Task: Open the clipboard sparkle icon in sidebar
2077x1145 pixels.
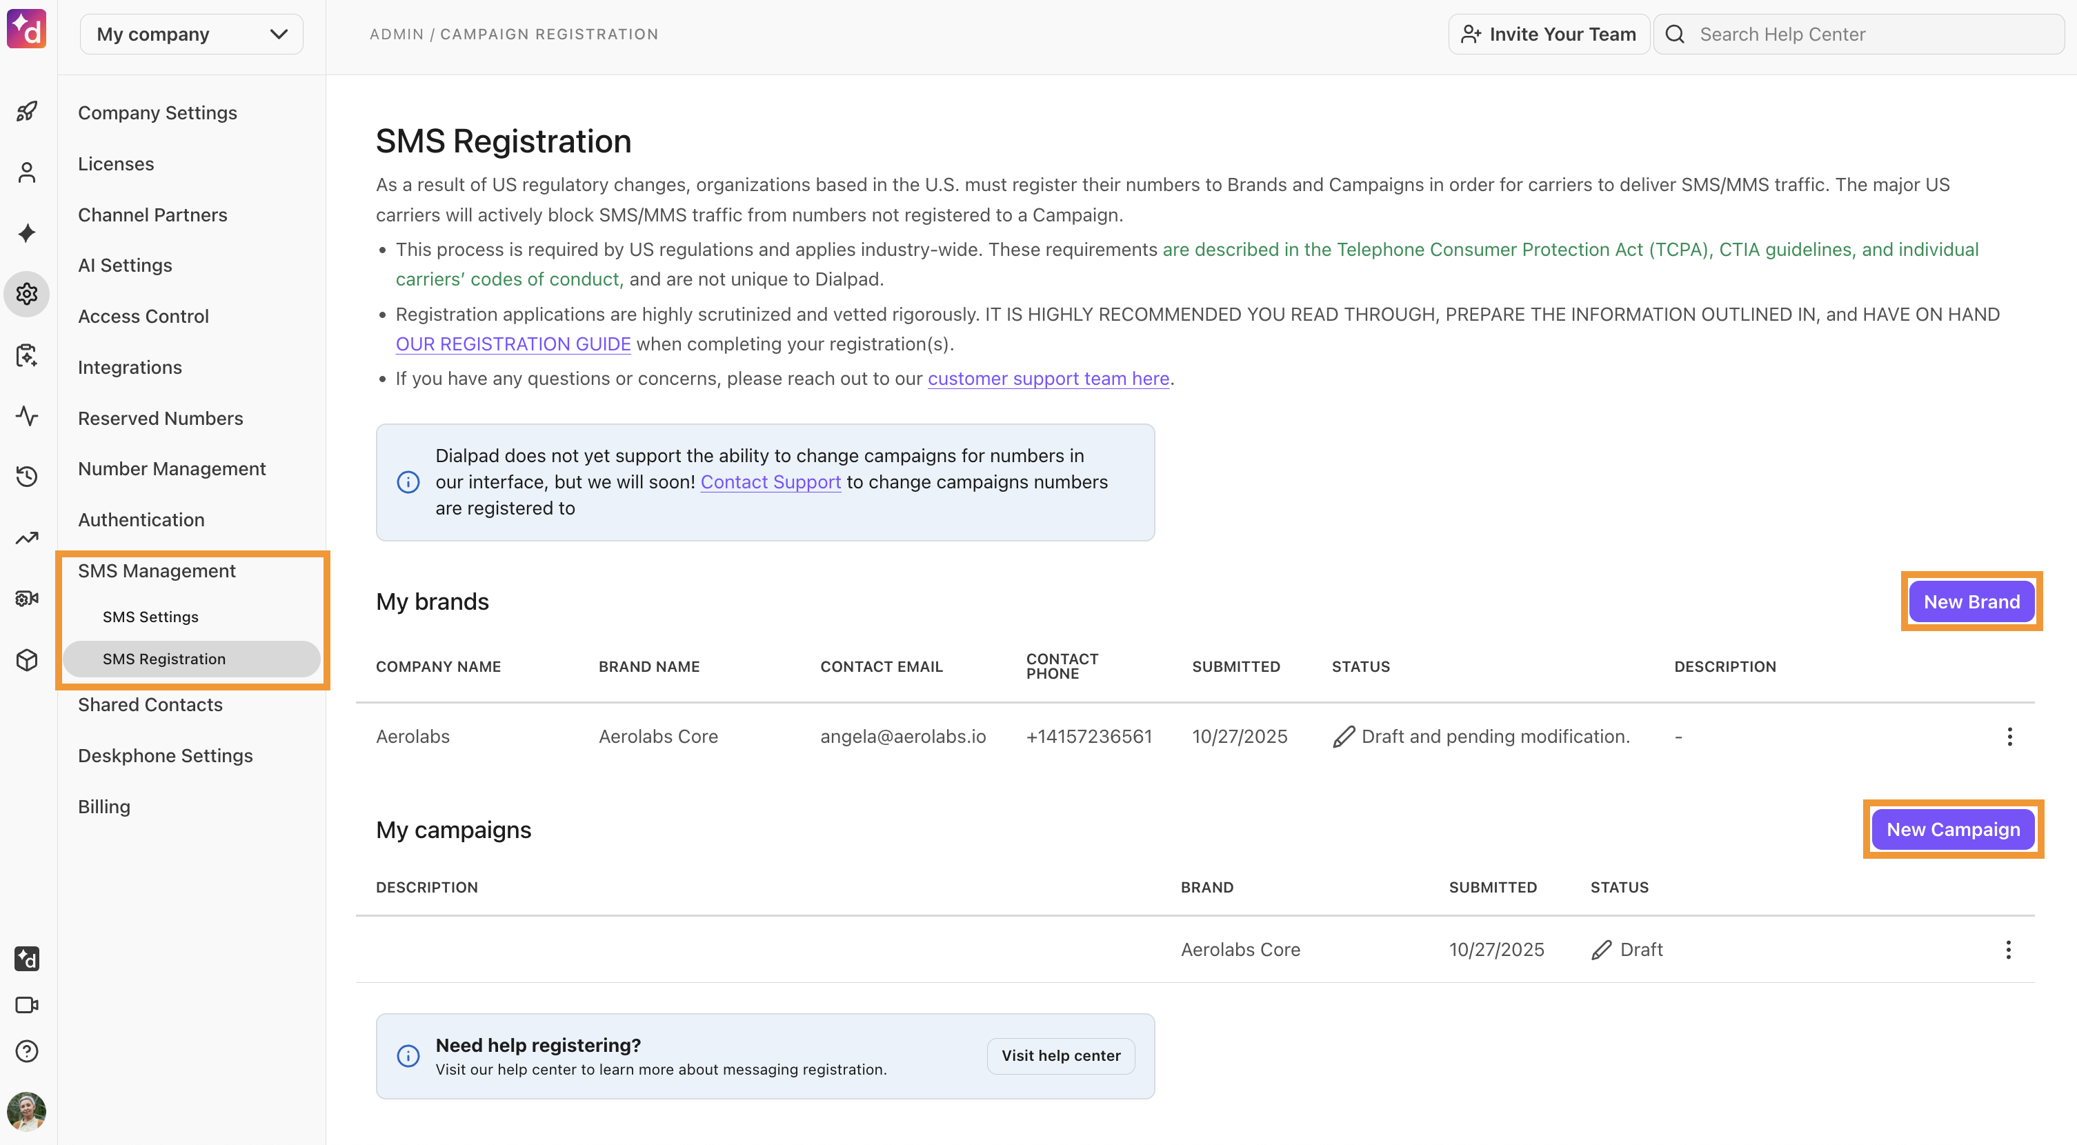Action: coord(27,355)
